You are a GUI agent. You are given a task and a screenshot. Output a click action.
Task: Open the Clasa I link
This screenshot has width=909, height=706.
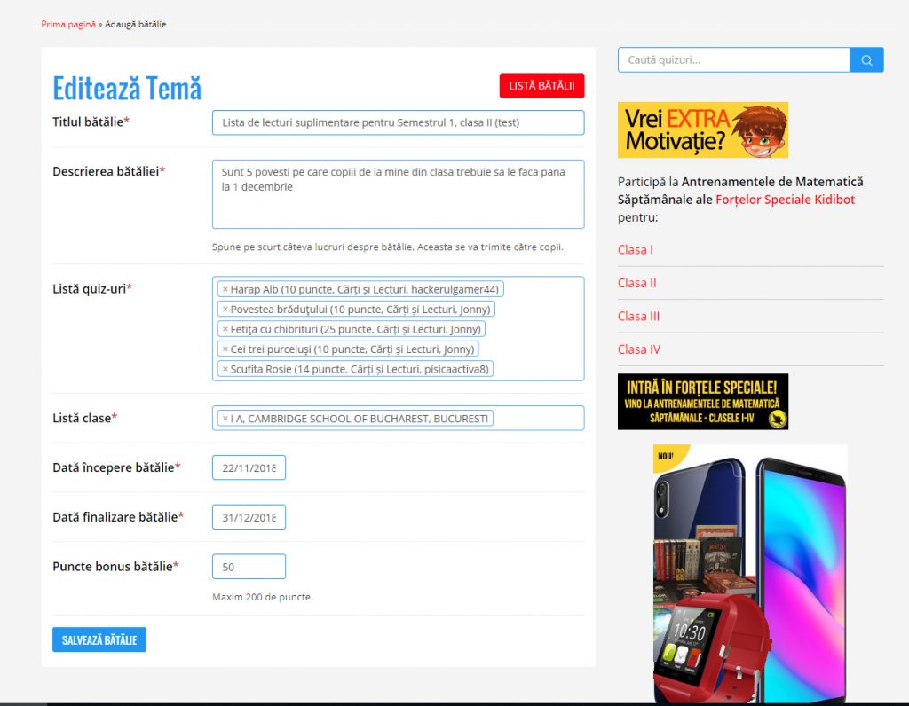point(636,250)
